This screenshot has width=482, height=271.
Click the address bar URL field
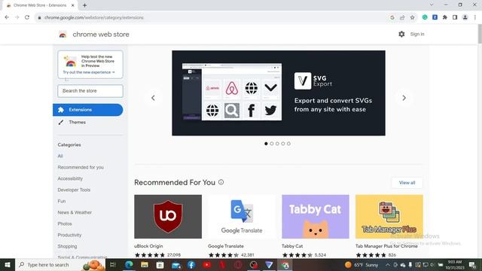[x=212, y=17]
